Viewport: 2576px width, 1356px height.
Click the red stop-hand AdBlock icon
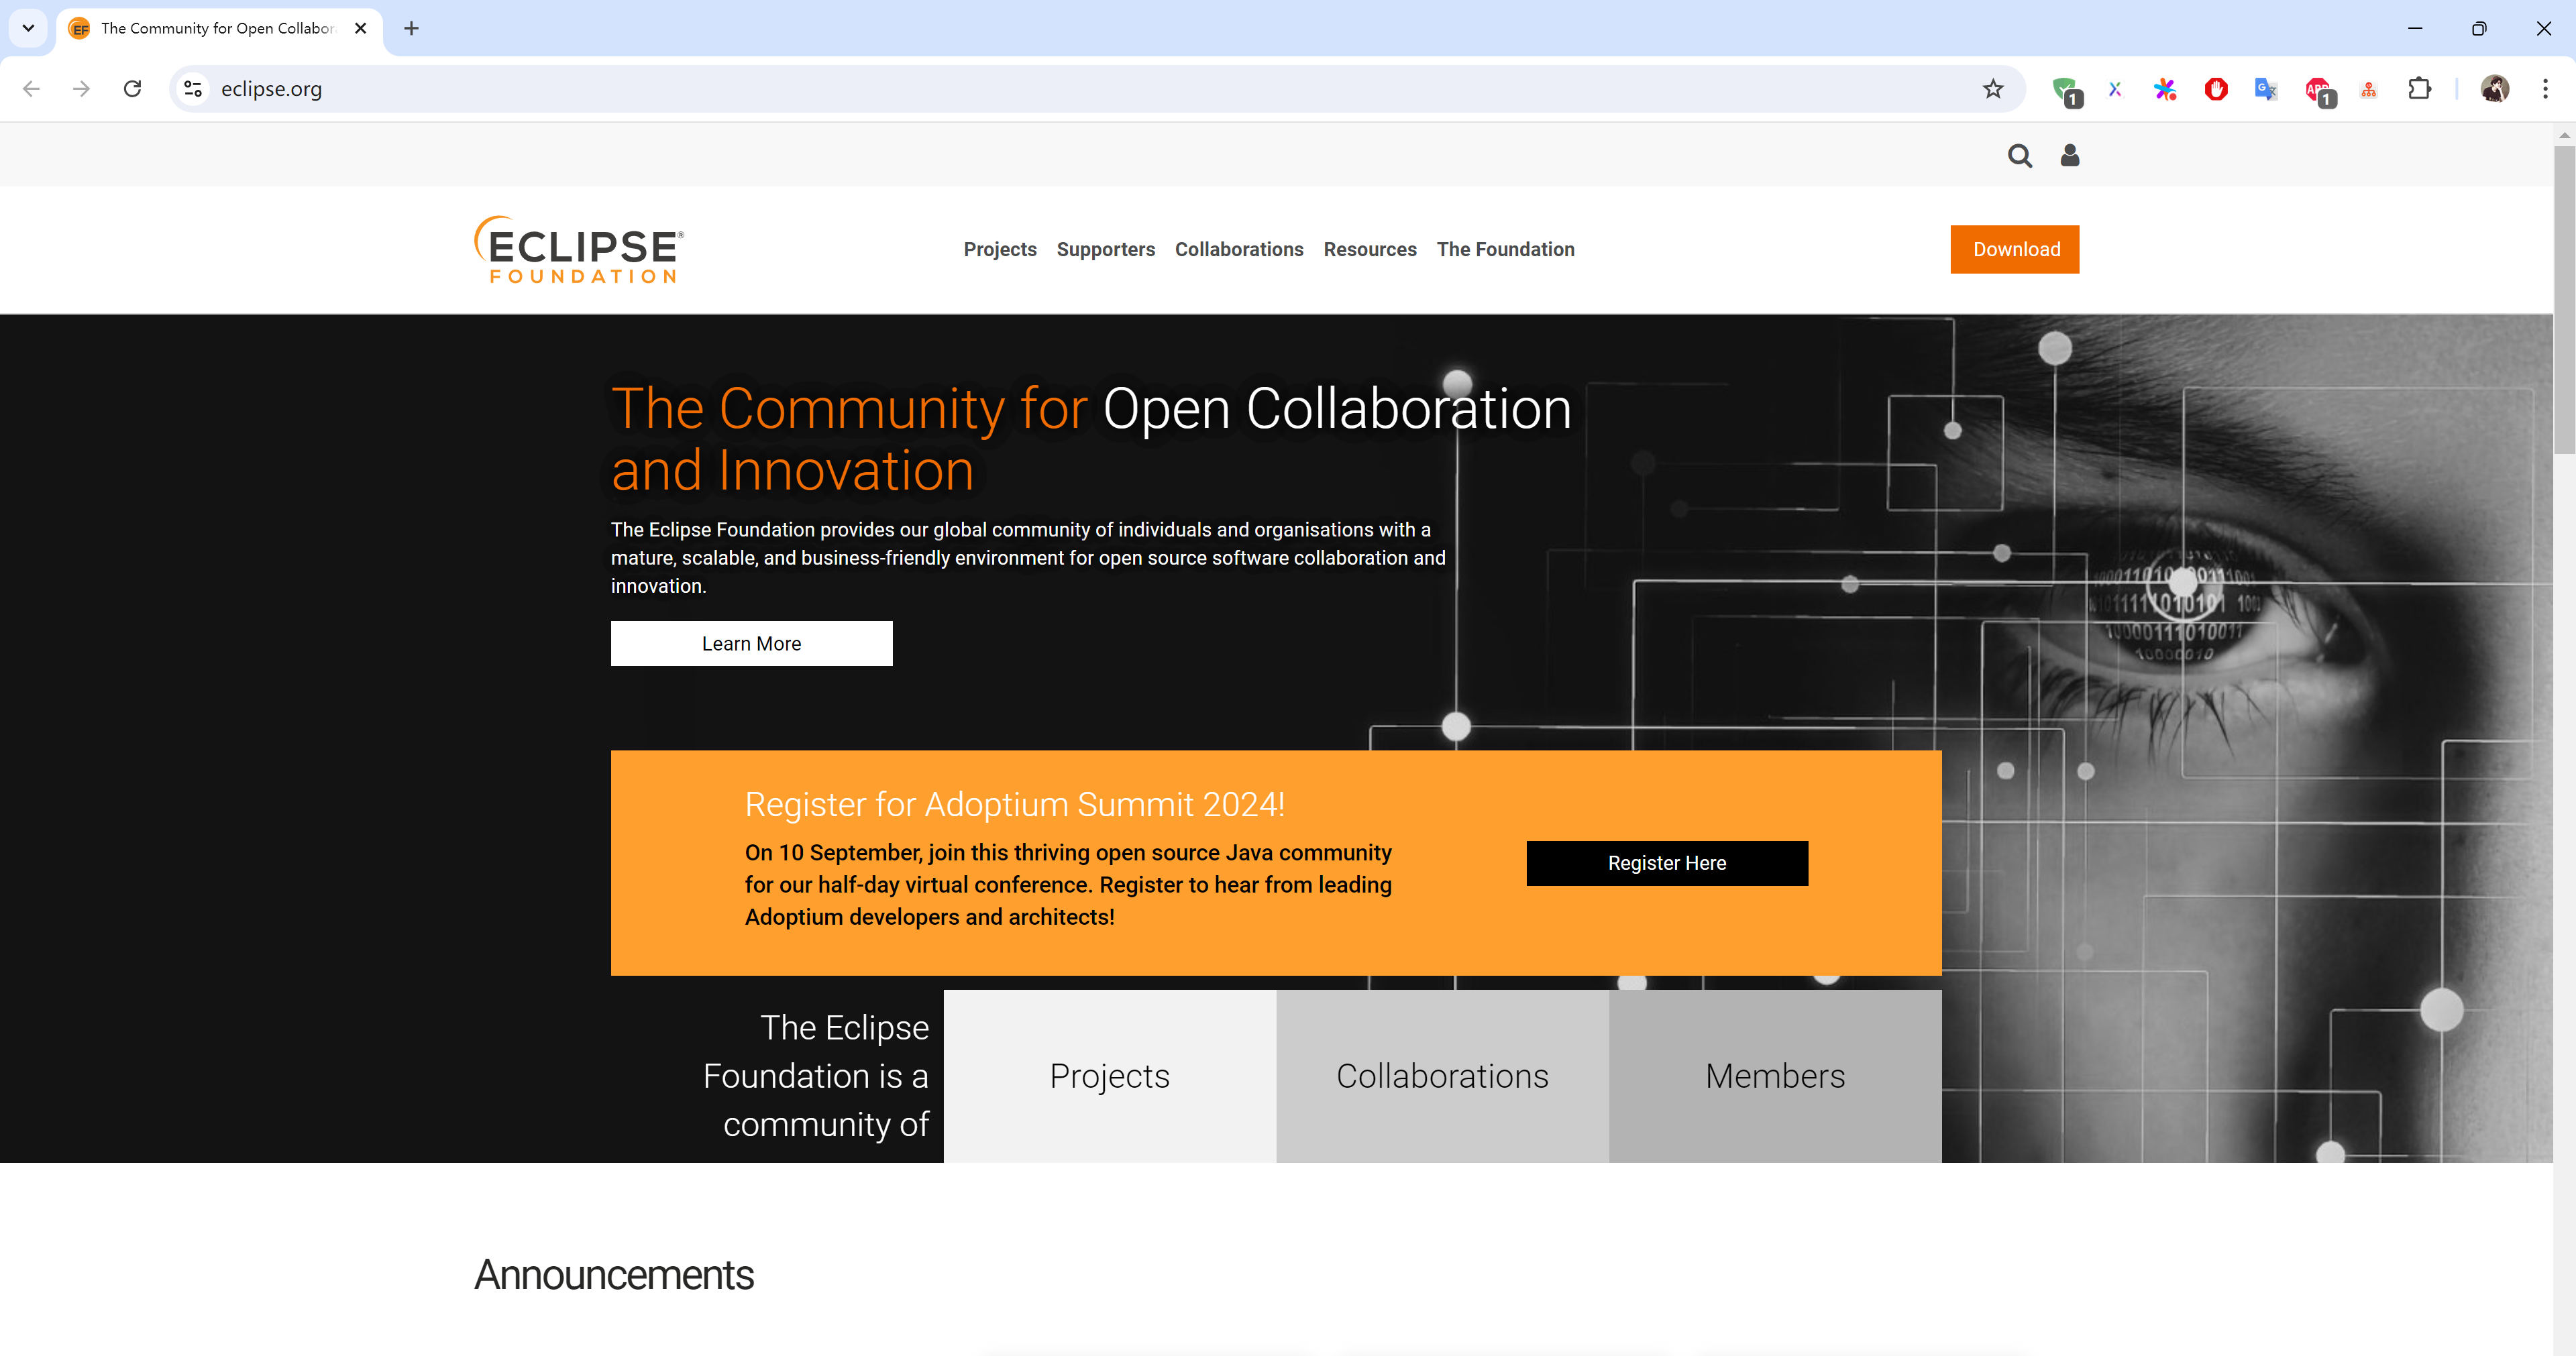2215,89
